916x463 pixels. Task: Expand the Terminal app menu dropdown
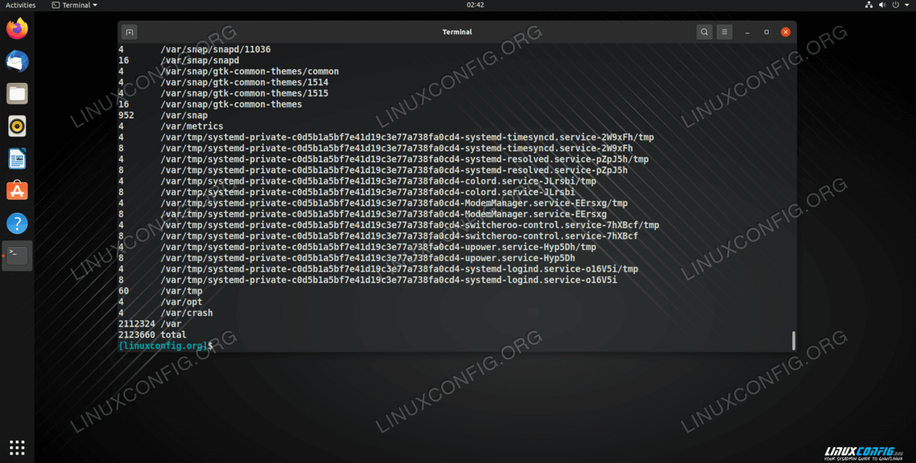74,5
